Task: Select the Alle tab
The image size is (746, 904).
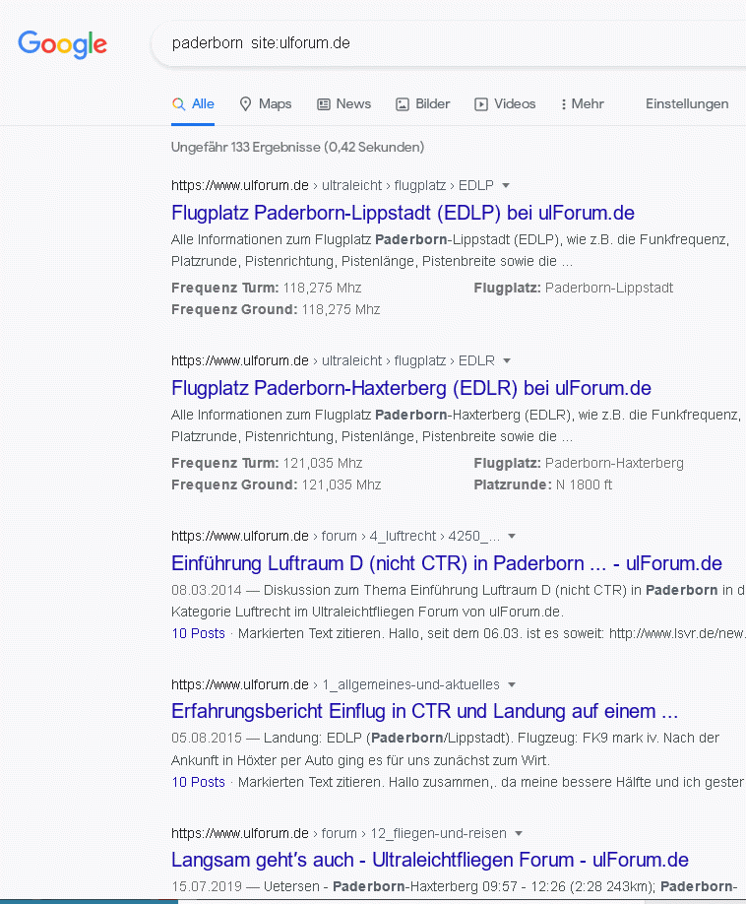Action: (193, 104)
